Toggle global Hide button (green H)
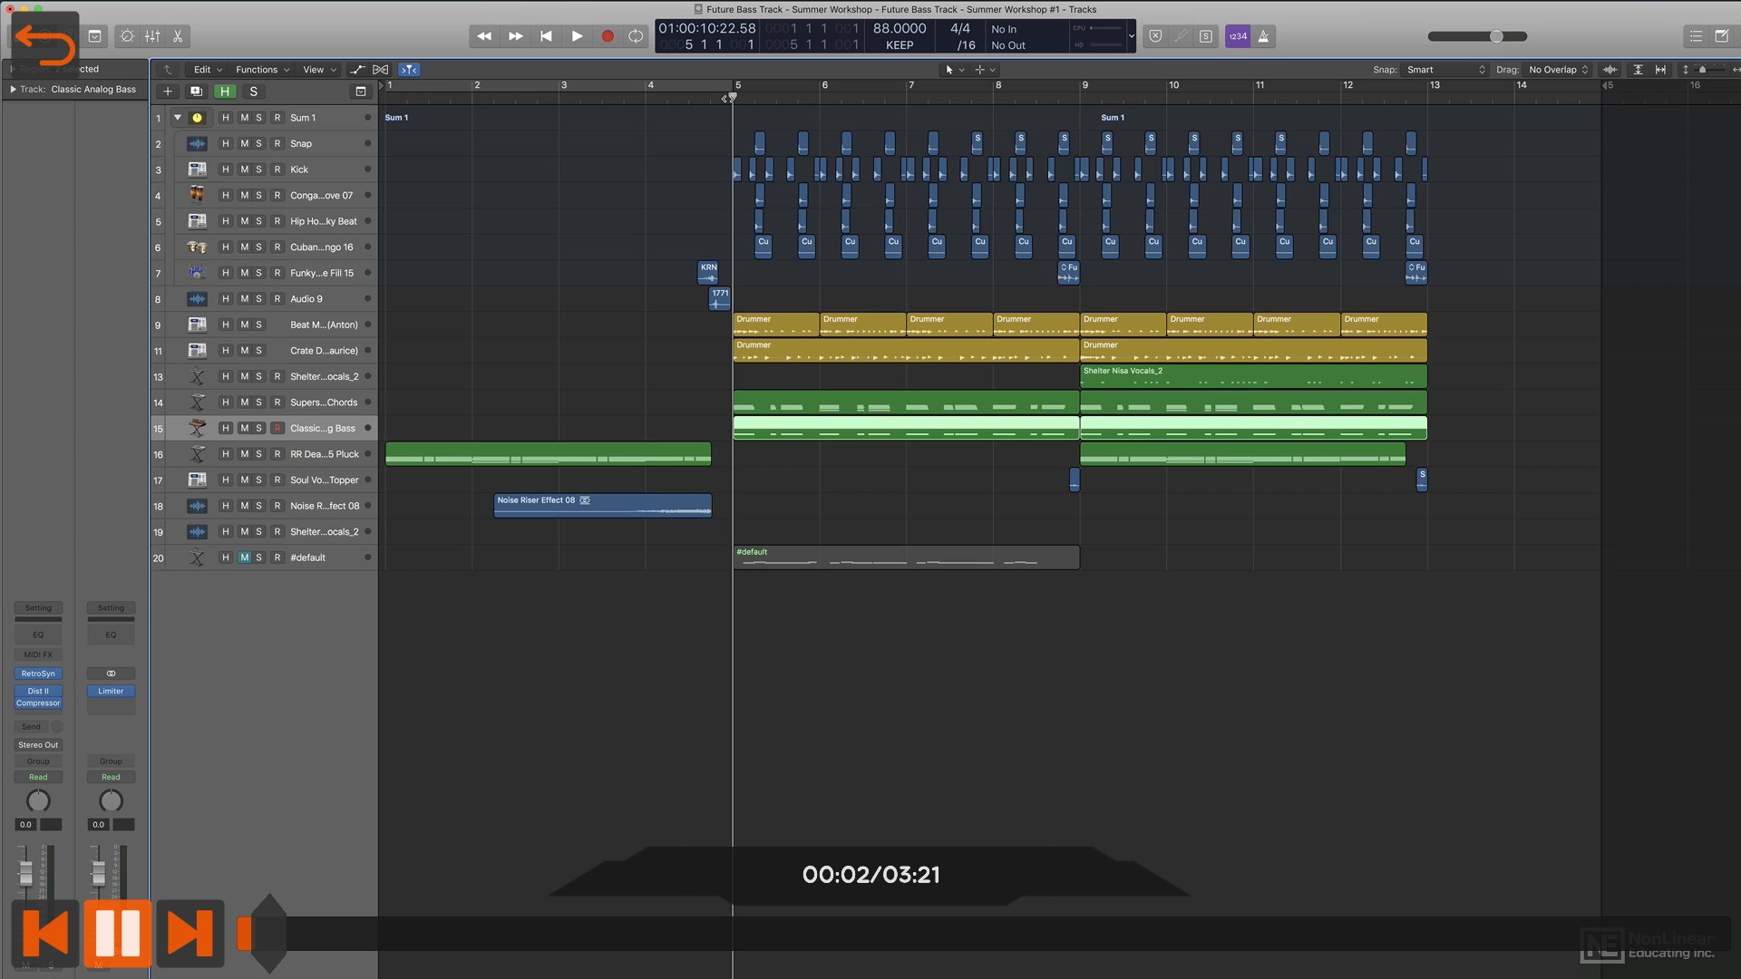Image resolution: width=1741 pixels, height=979 pixels. point(224,92)
